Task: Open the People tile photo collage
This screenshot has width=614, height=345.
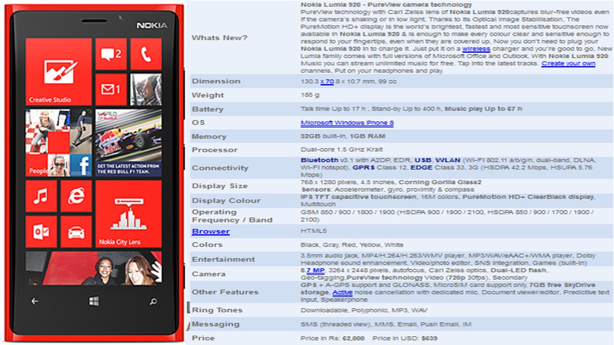Action: [x=58, y=143]
